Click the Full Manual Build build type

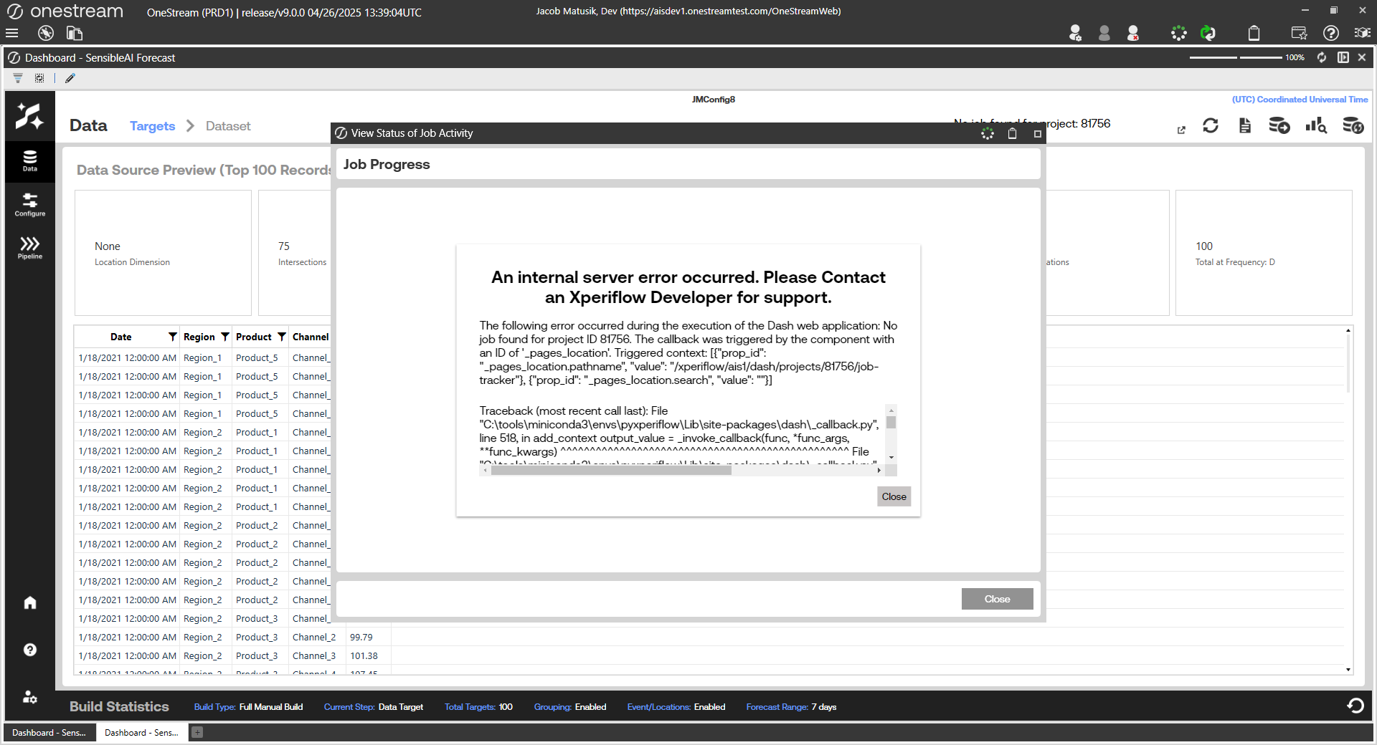271,707
